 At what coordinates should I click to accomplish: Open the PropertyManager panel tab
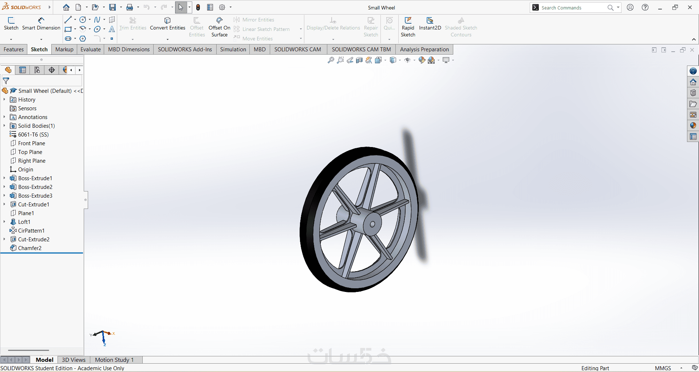23,70
